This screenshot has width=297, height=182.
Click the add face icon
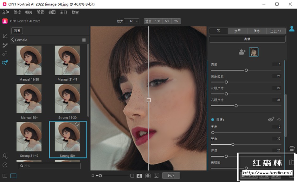coord(242,52)
